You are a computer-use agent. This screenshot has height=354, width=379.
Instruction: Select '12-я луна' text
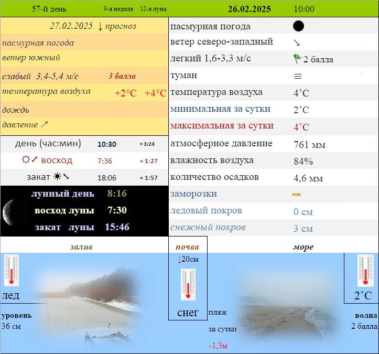click(x=153, y=9)
